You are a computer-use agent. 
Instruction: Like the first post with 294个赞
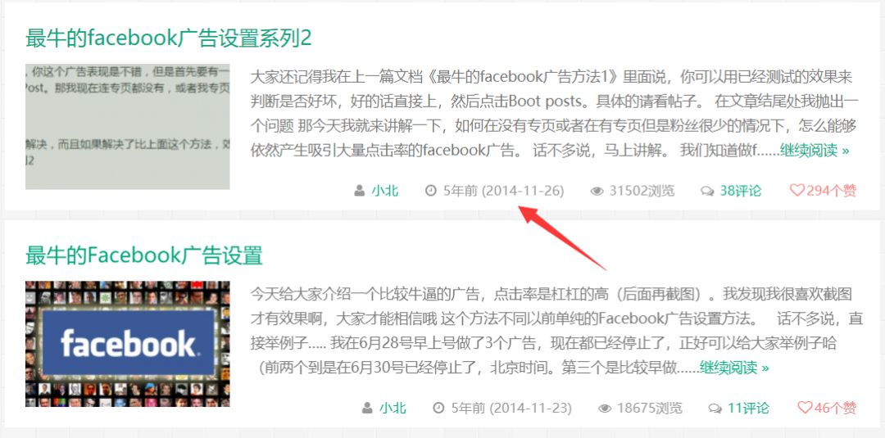pos(823,191)
